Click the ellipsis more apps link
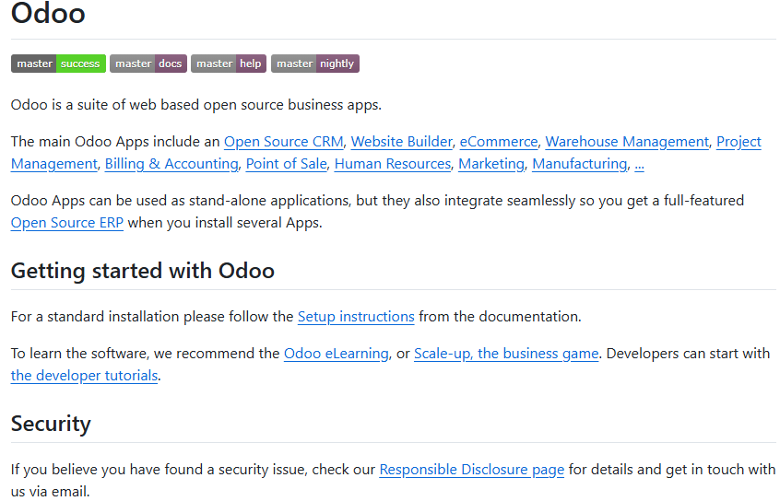 pyautogui.click(x=639, y=164)
